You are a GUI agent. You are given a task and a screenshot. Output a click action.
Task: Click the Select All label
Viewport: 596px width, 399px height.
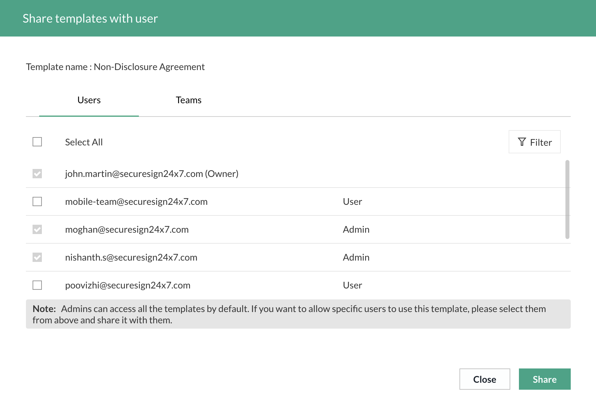coord(84,142)
